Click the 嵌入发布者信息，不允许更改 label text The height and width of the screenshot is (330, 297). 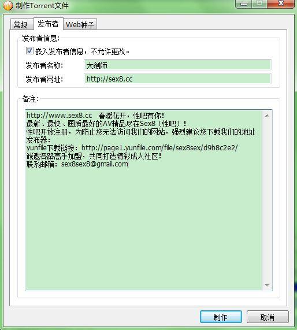(82, 51)
